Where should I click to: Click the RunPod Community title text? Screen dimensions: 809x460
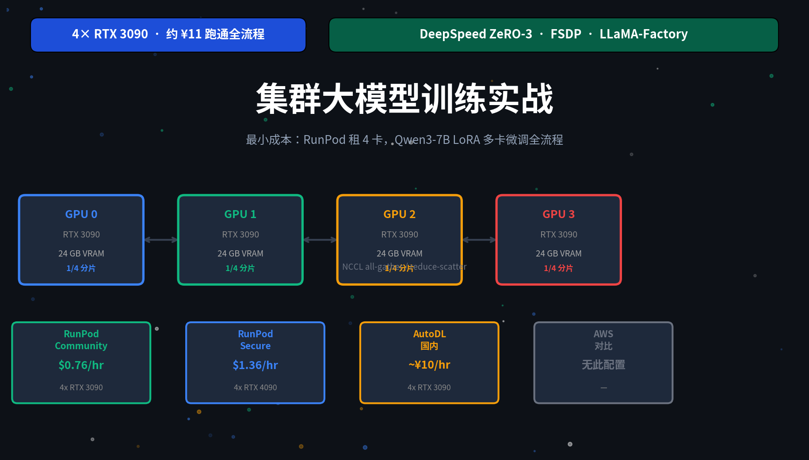(81, 340)
